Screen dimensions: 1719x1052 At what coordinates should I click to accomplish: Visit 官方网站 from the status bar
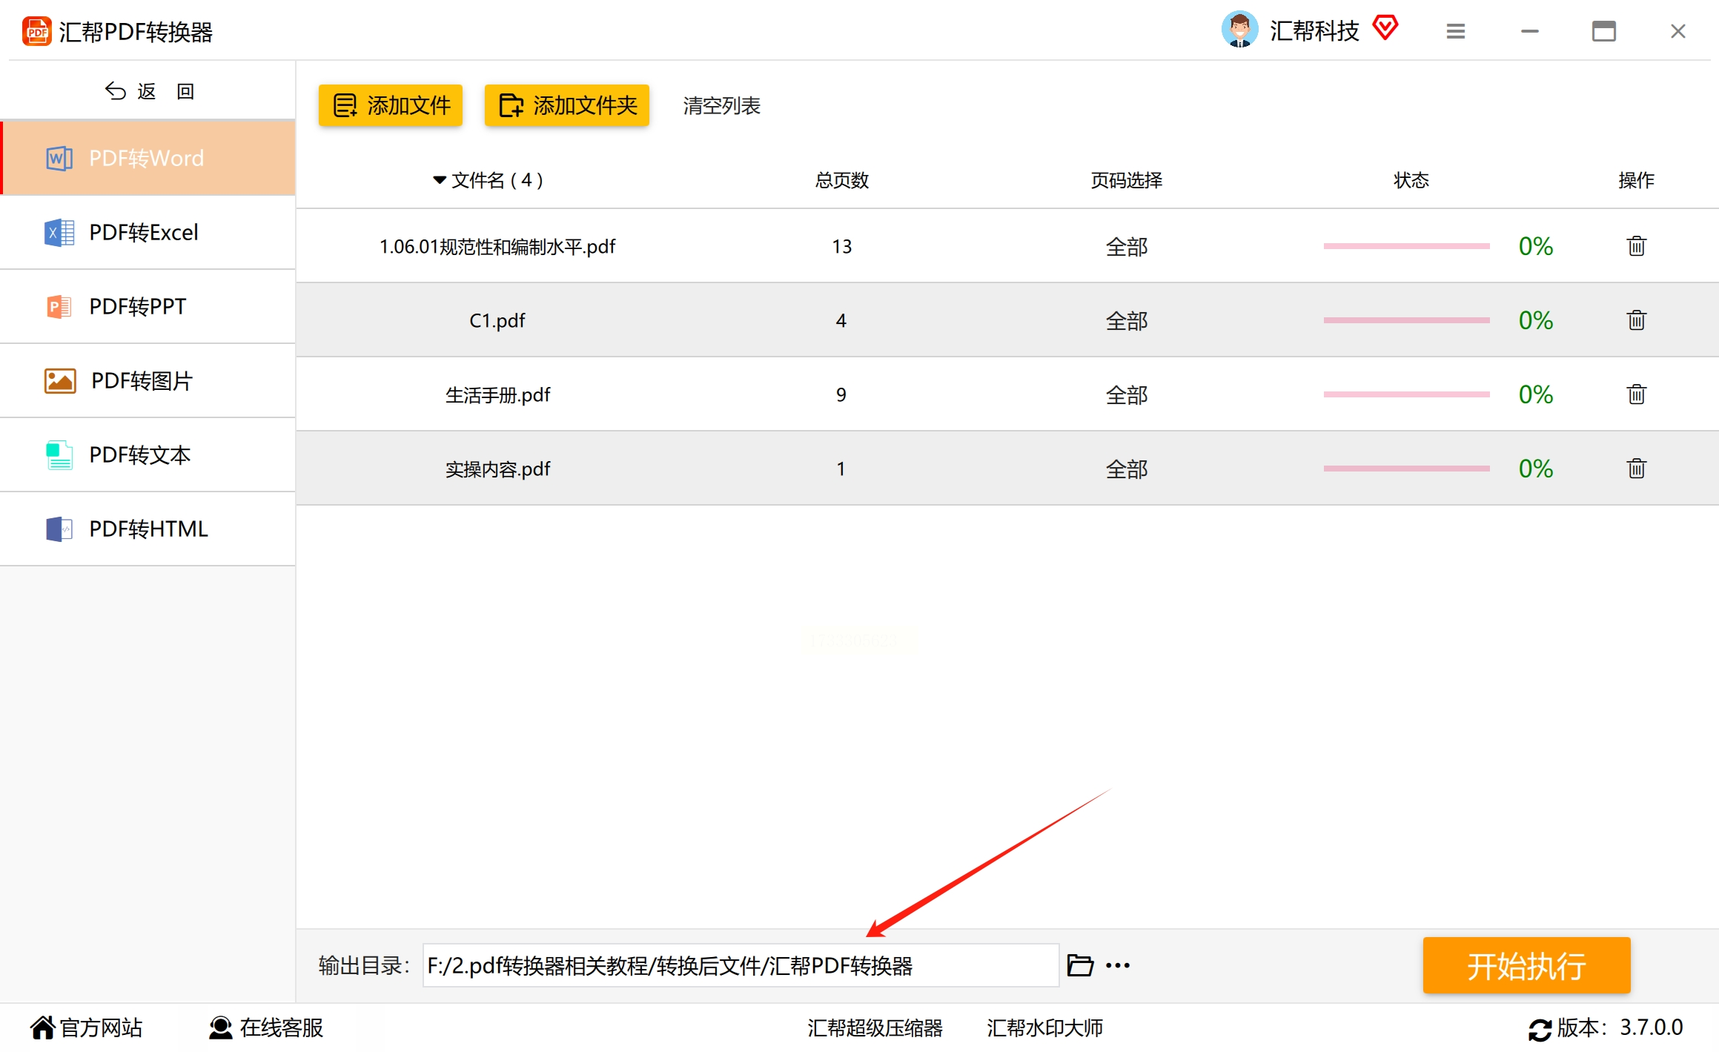coord(84,1028)
